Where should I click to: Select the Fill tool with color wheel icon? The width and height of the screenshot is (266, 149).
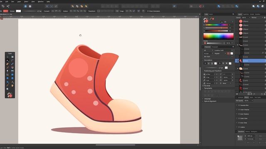click(x=12, y=67)
